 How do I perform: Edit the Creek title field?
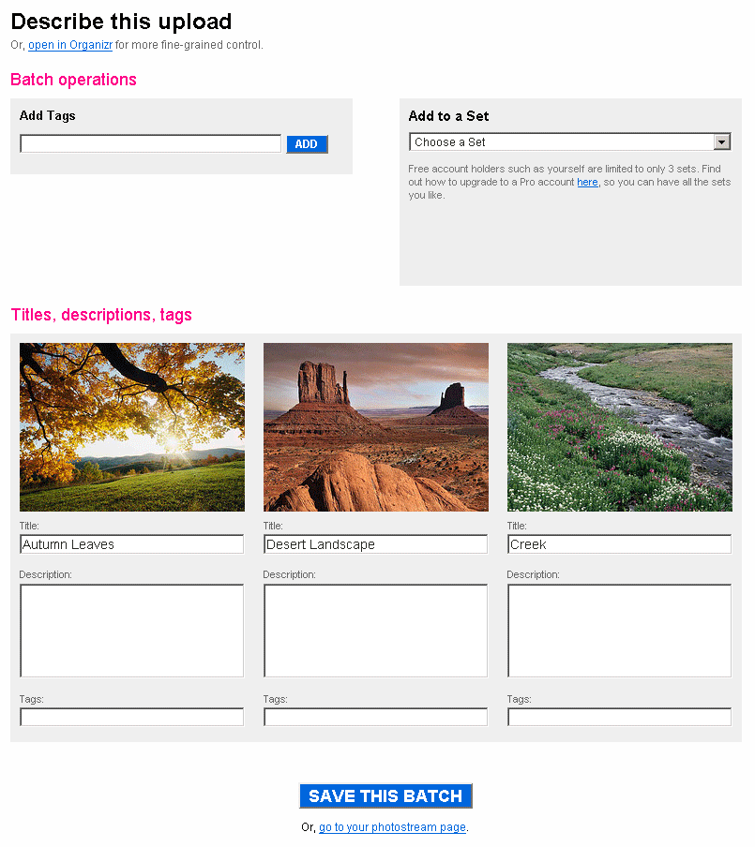click(x=620, y=544)
